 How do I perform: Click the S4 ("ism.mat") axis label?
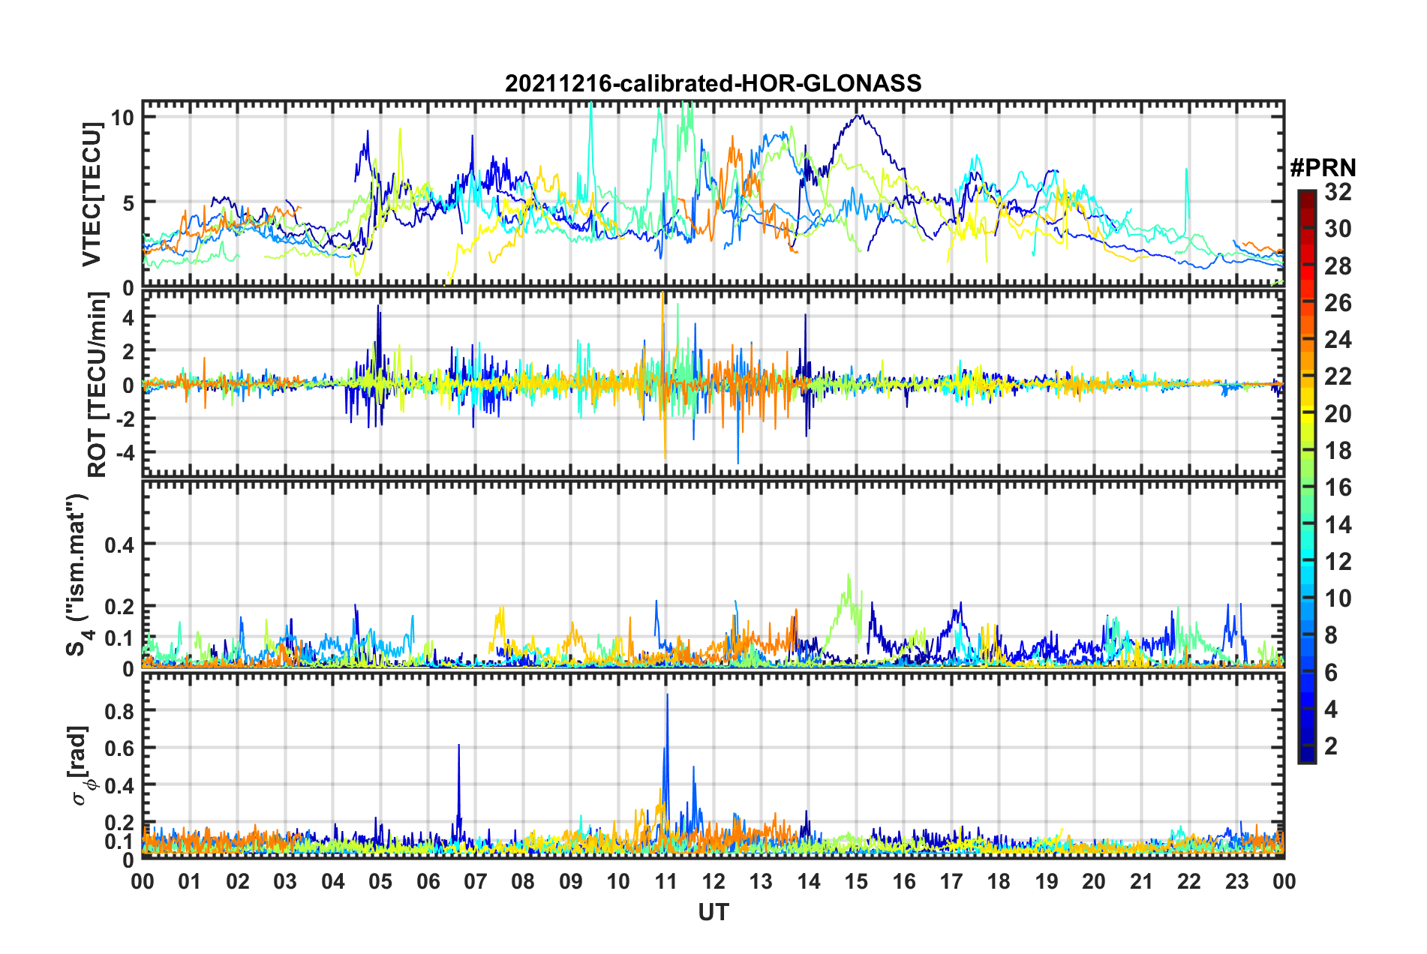tap(80, 574)
